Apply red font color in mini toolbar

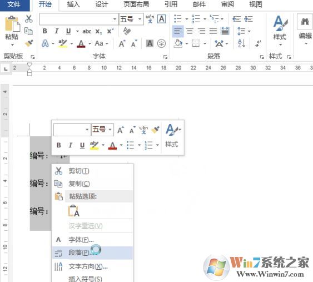pos(112,145)
